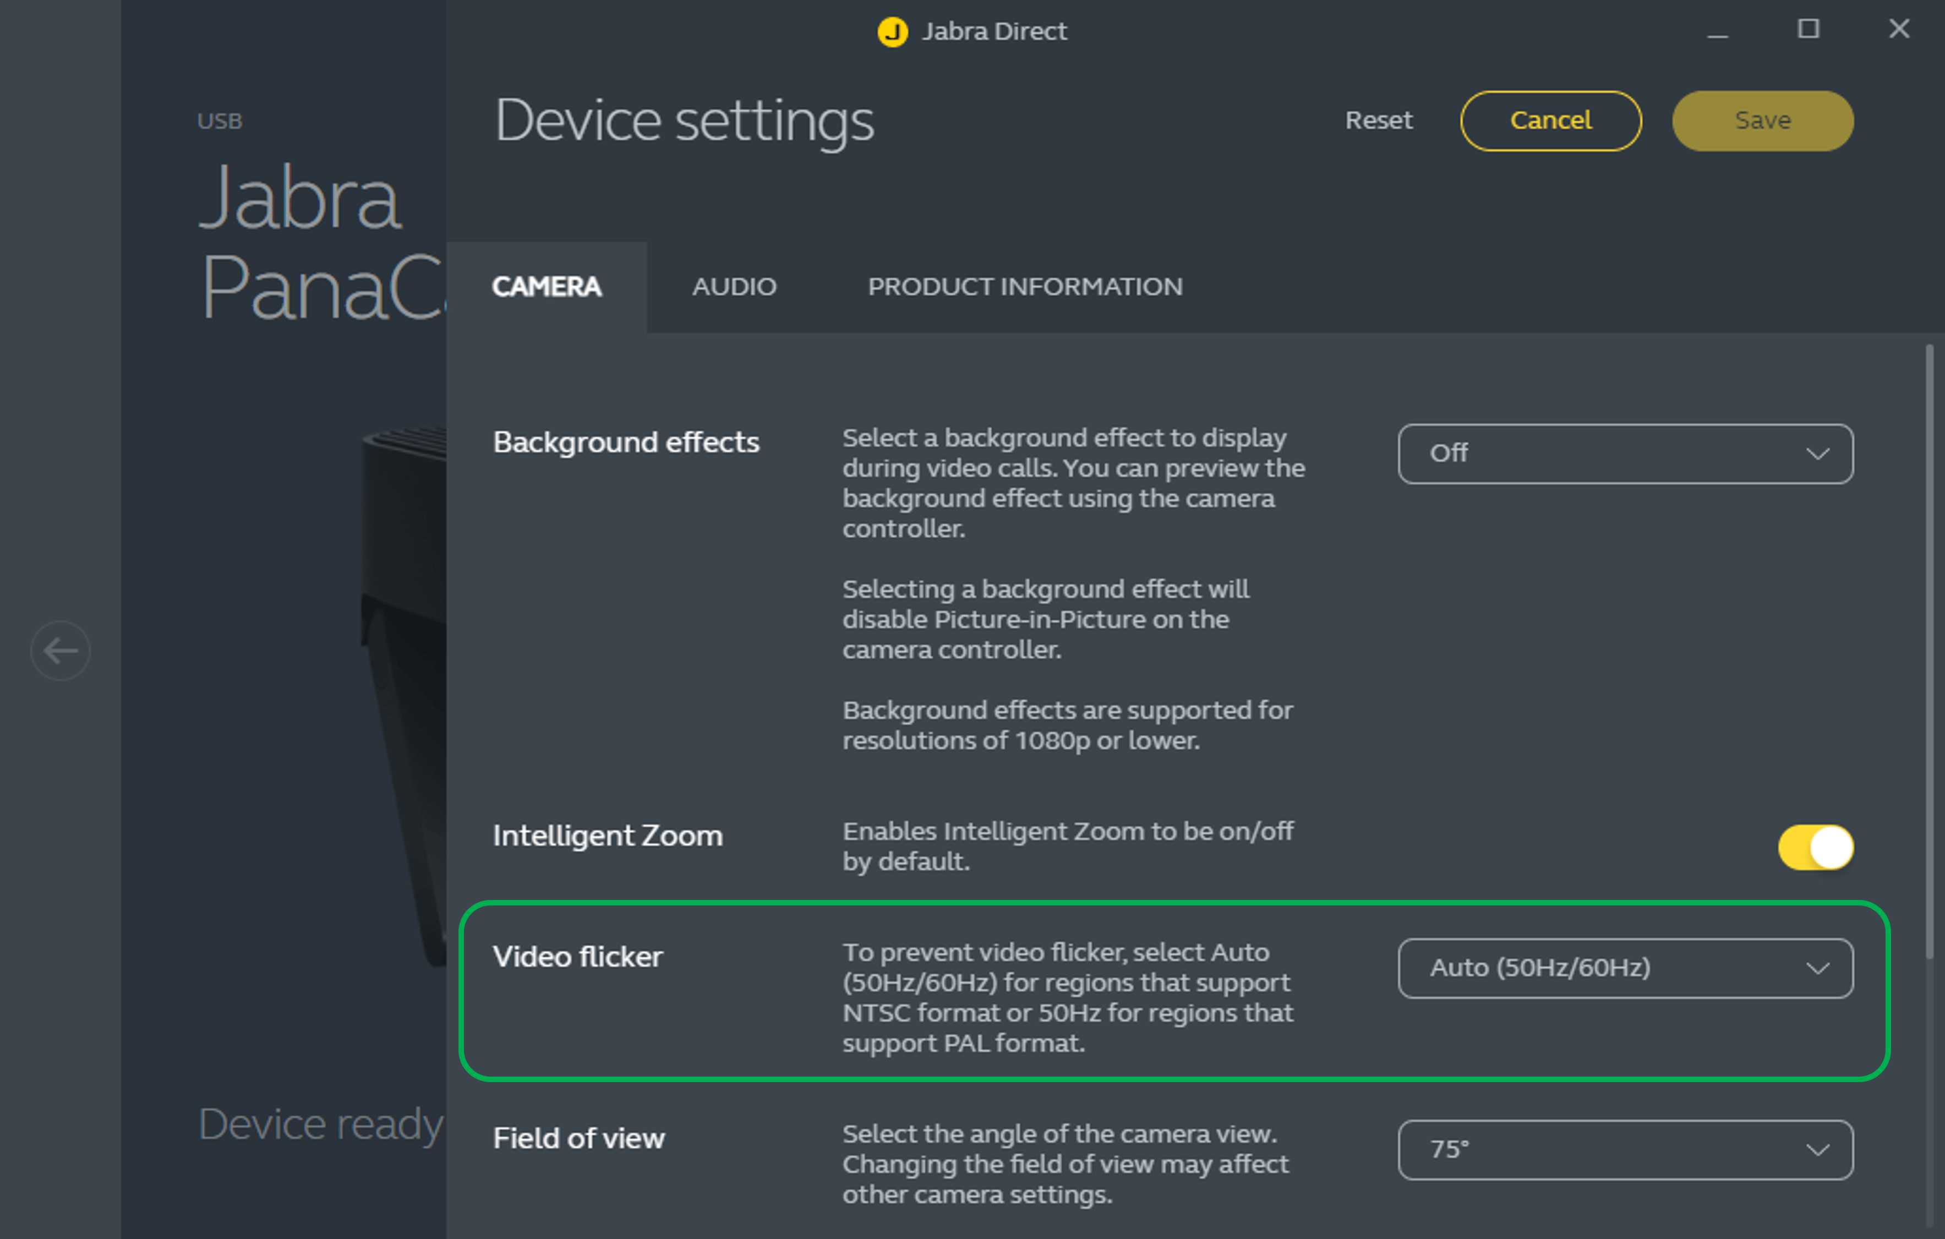Click chevron arrow on Background effects dropdown
Screen dimensions: 1945x1239
[1817, 454]
